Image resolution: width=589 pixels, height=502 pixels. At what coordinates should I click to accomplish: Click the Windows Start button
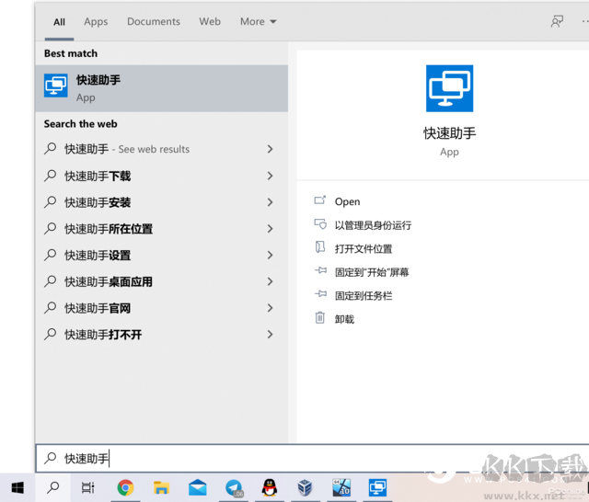pos(17,488)
